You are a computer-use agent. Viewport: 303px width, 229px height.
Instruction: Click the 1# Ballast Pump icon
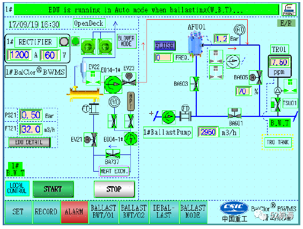point(169,117)
